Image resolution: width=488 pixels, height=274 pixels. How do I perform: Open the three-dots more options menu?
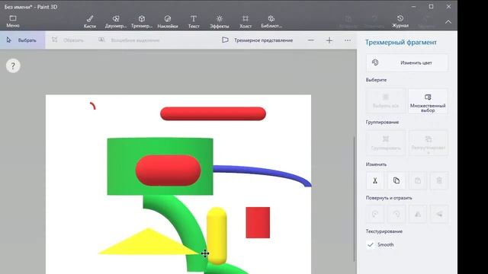click(x=348, y=40)
